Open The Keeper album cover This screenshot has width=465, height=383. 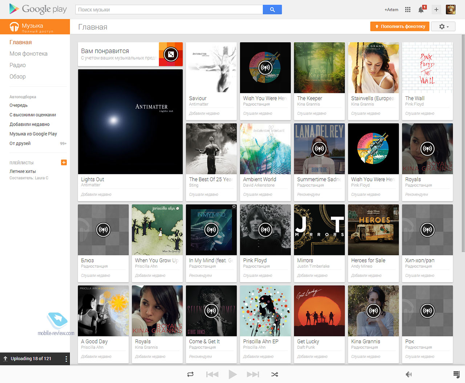click(x=319, y=68)
